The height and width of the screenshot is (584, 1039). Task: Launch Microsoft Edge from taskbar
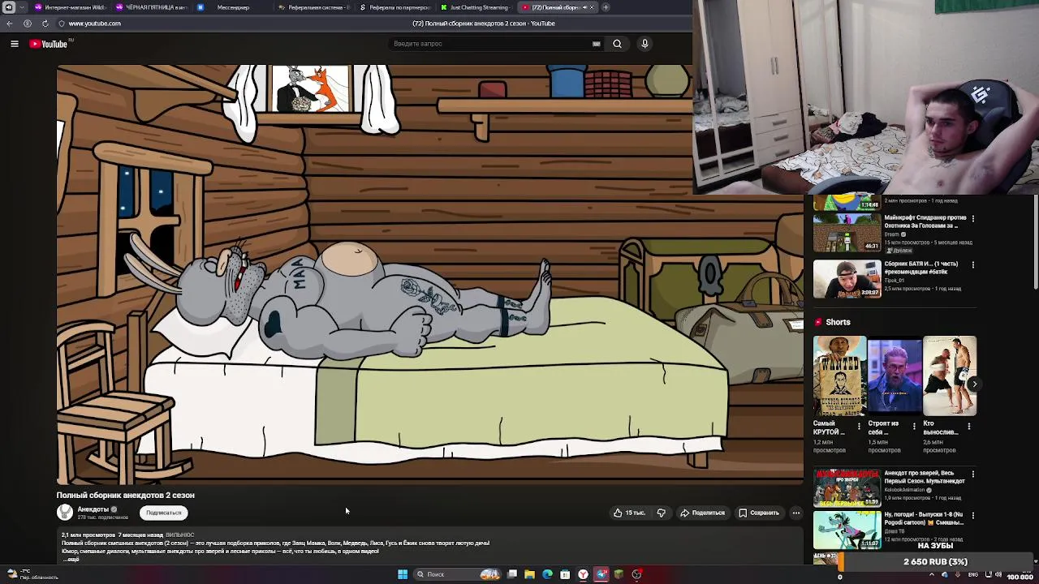(547, 574)
